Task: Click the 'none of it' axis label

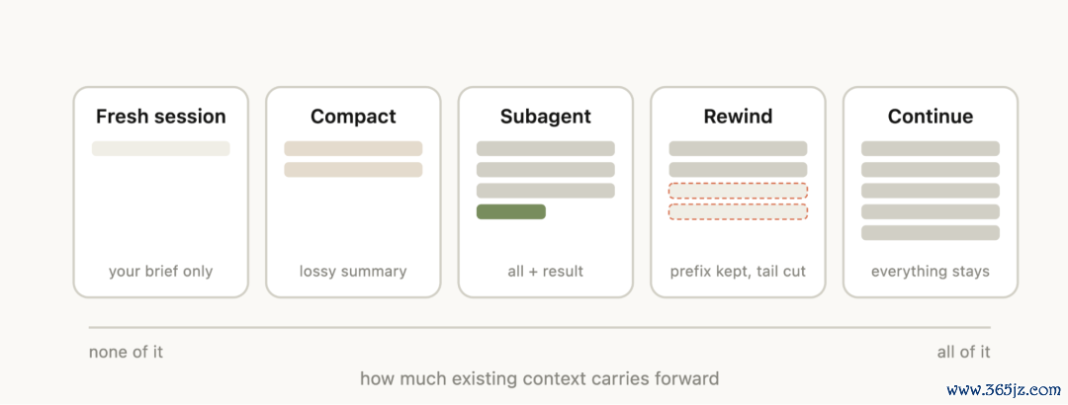Action: click(126, 353)
